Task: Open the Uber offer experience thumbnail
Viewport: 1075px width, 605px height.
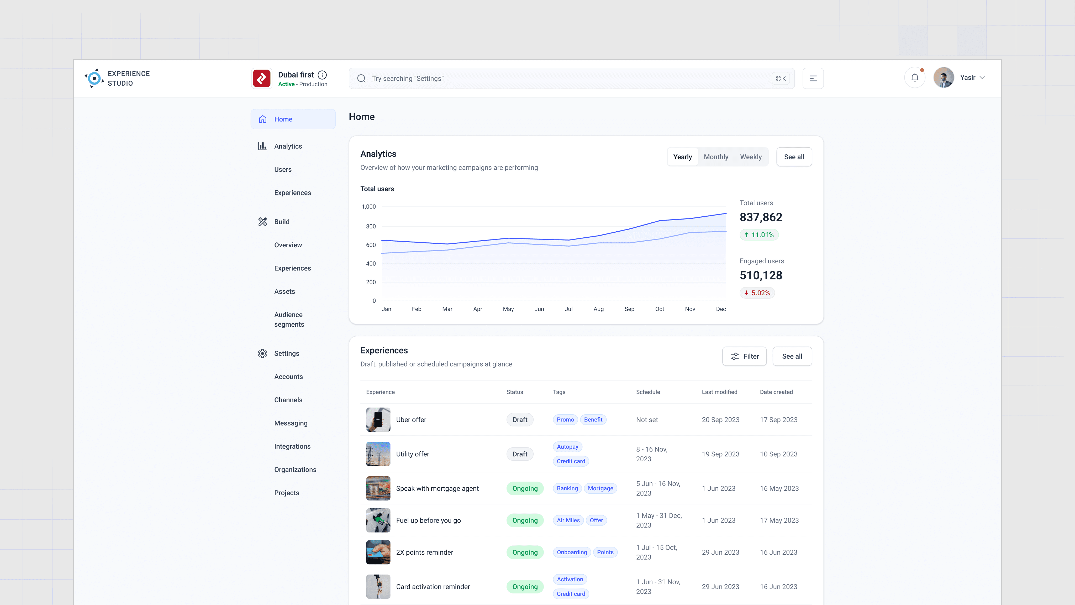Action: (x=378, y=420)
